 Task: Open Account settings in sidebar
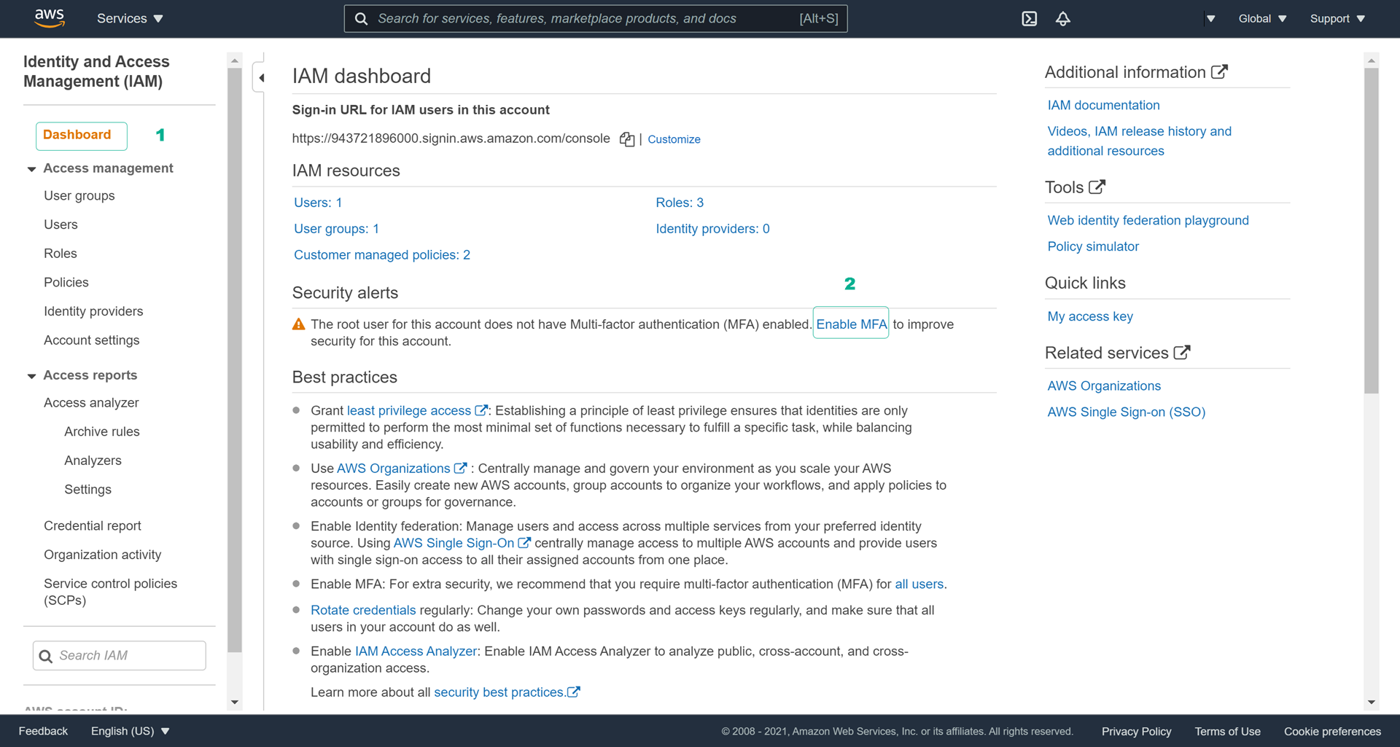click(x=91, y=340)
